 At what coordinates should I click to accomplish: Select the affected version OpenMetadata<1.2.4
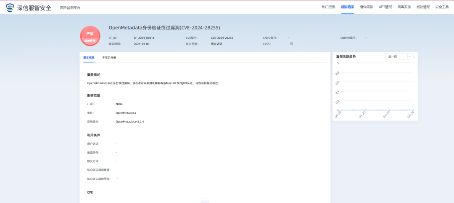coord(130,122)
